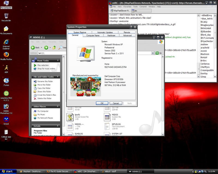
Task: Select the lprefs JScript file icon
Action: [70, 117]
